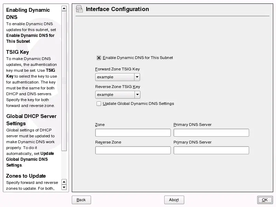Screen dimensions: 276x207
Task: Uncheck Enable Dynamic DNS for This Subnet
Action: coord(99,58)
